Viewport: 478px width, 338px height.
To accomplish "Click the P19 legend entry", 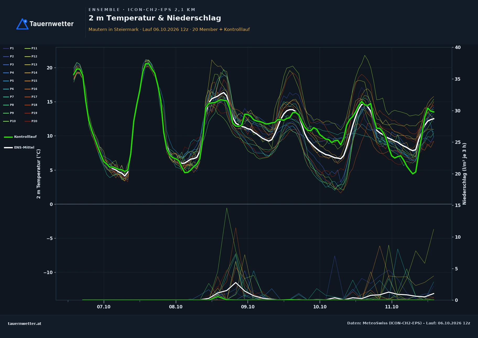I will (x=31, y=113).
